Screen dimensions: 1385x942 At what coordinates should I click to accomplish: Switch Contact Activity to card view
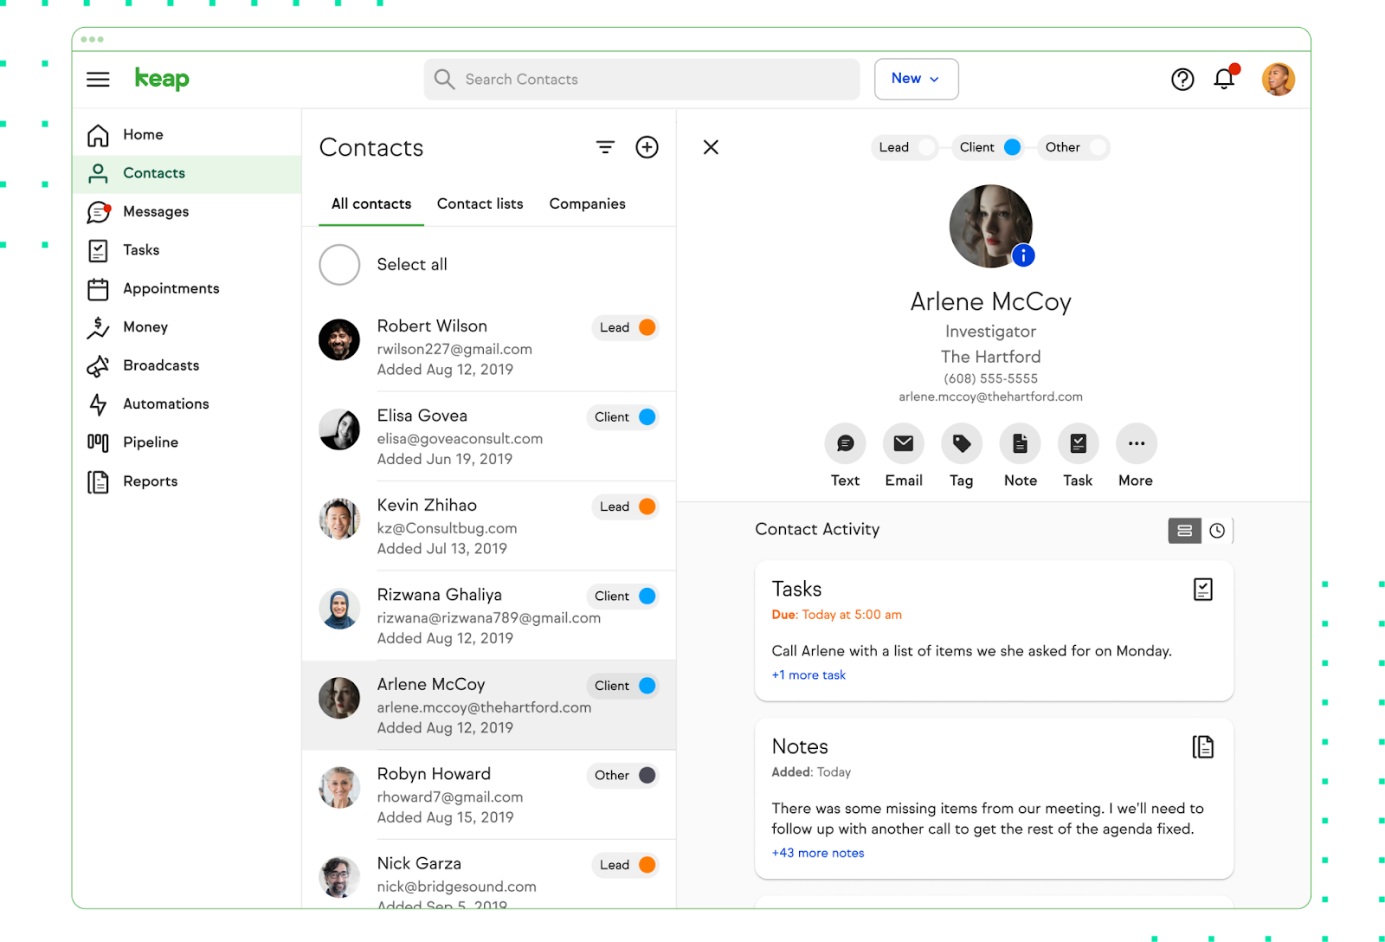coord(1185,531)
